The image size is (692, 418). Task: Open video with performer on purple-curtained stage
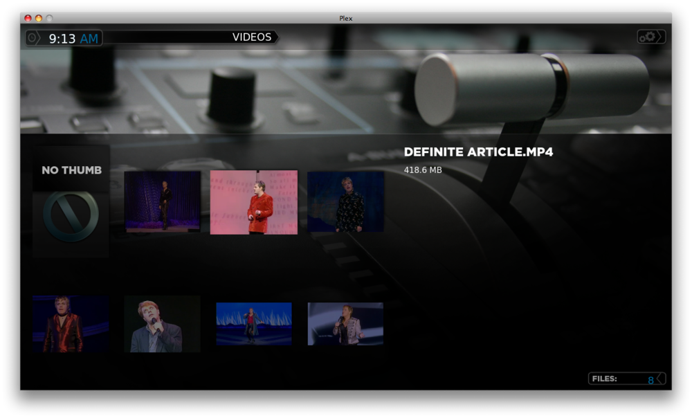[x=163, y=201]
